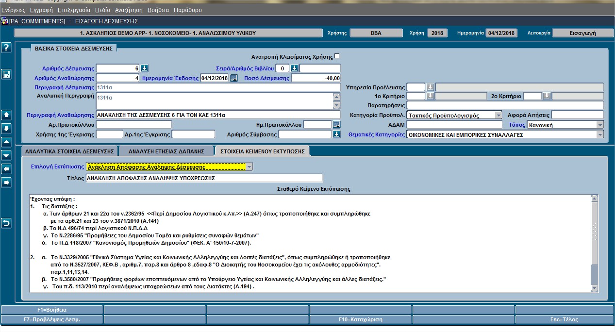Click the right arrow navigation icon
The width and height of the screenshot is (615, 332).
[6, 183]
